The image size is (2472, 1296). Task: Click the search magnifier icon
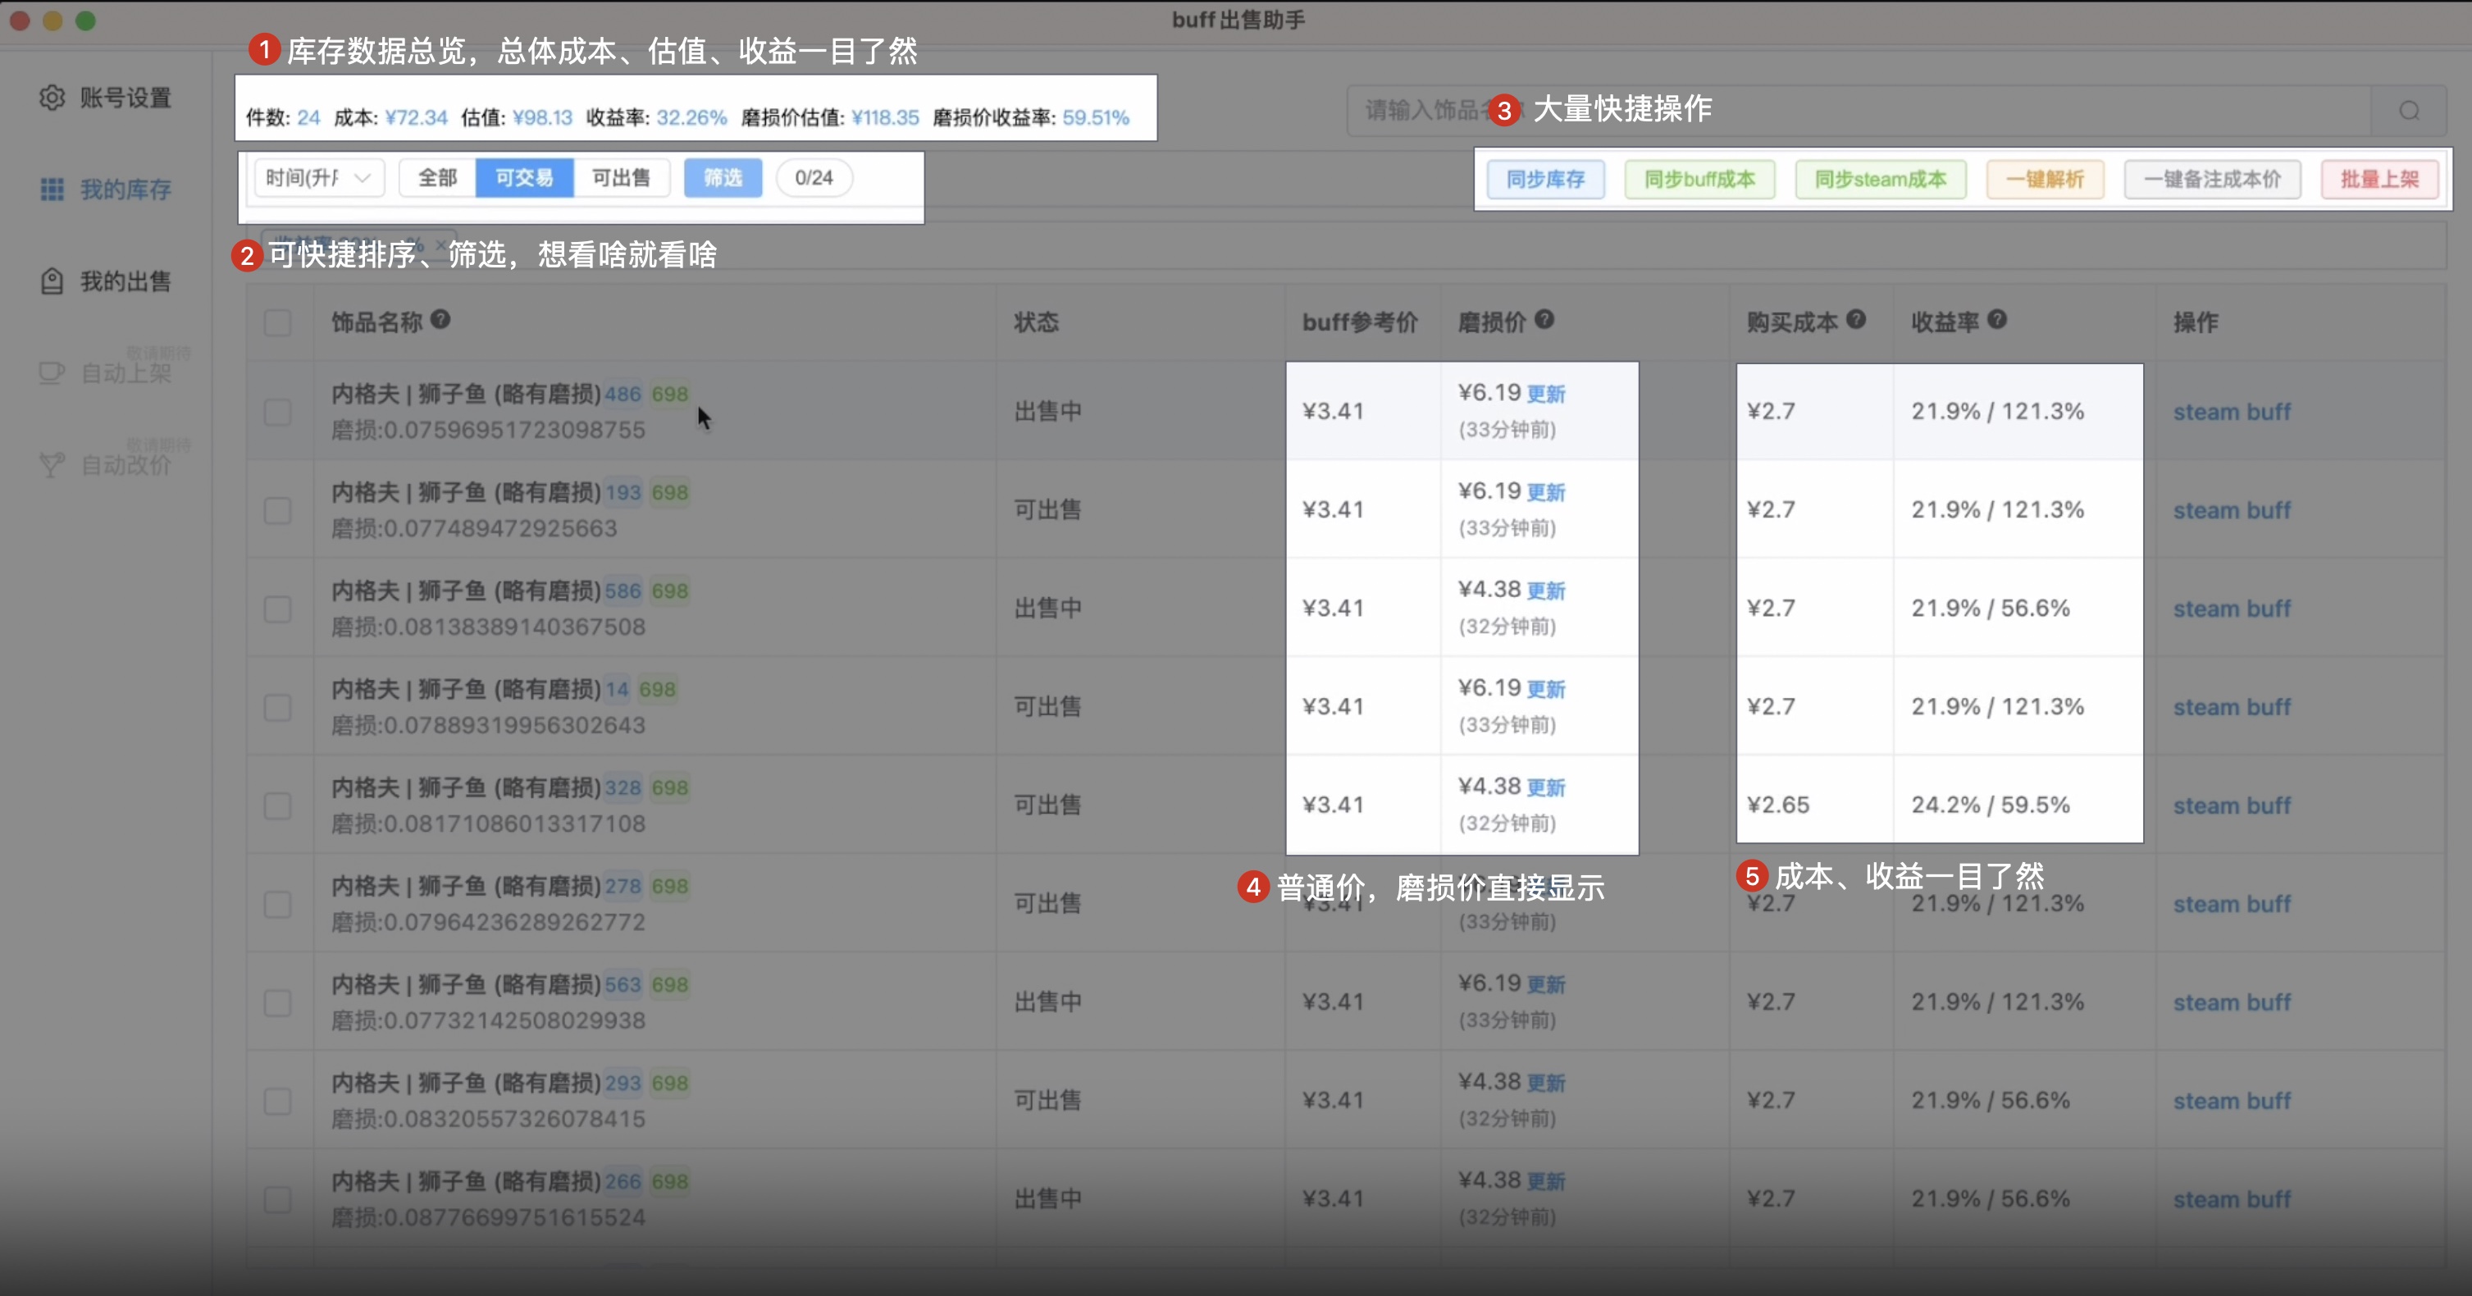tap(2409, 111)
